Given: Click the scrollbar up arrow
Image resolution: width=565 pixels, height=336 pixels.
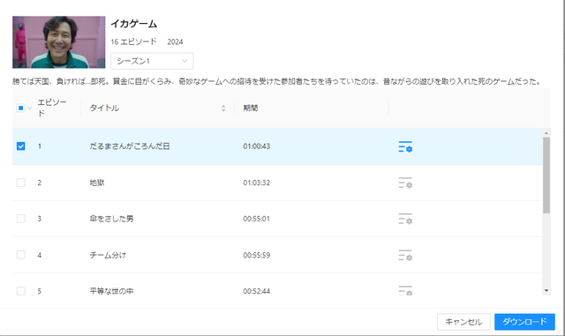Looking at the screenshot, I should (x=546, y=133).
